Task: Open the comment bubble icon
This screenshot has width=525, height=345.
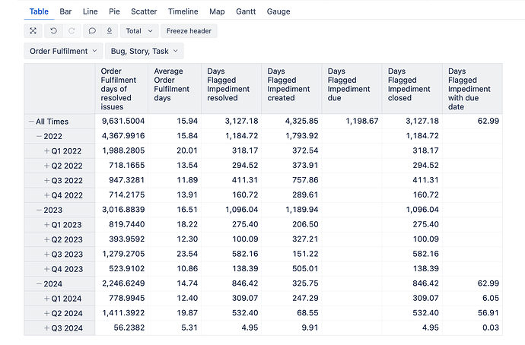Action: pyautogui.click(x=92, y=31)
